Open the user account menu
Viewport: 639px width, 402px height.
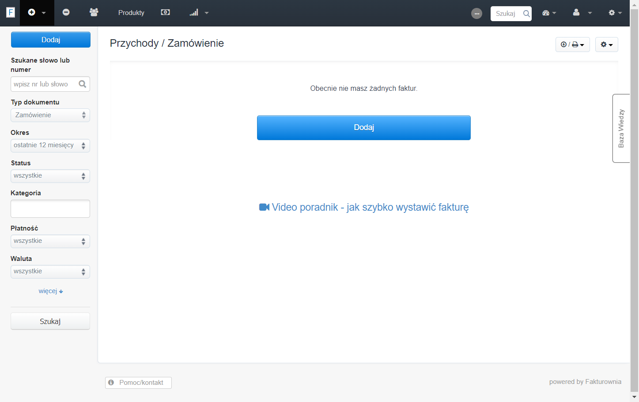click(582, 13)
